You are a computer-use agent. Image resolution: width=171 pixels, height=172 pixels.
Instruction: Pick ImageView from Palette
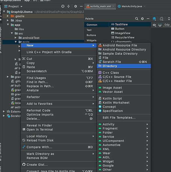tap(130, 33)
